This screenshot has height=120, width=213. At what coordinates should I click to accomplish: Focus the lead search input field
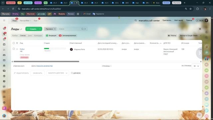tap(69, 29)
